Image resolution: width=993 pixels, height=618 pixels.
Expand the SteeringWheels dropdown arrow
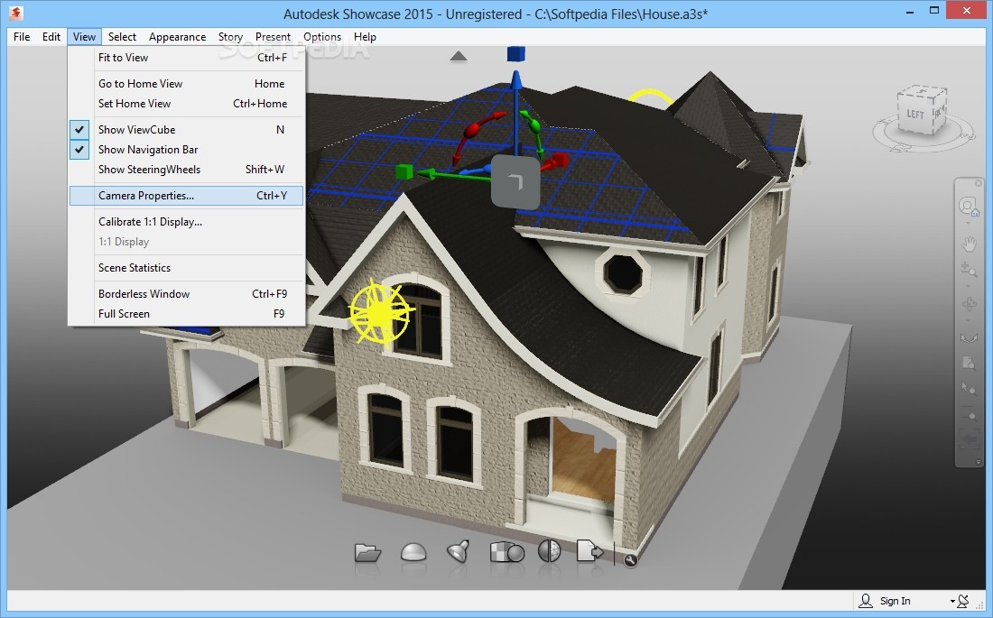coord(969,223)
